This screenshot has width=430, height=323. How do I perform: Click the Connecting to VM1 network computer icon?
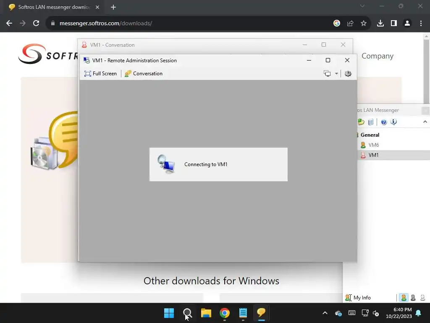(166, 164)
